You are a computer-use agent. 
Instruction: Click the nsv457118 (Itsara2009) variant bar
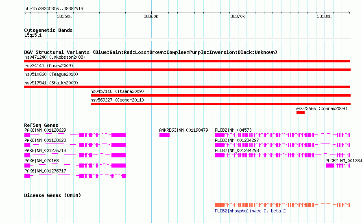pyautogui.click(x=220, y=95)
